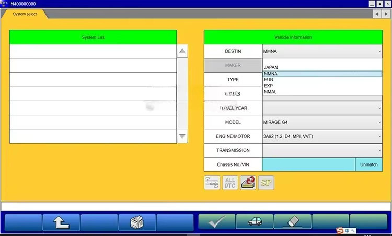Click the Vehicle Information header
The height and width of the screenshot is (236, 392).
click(x=293, y=37)
